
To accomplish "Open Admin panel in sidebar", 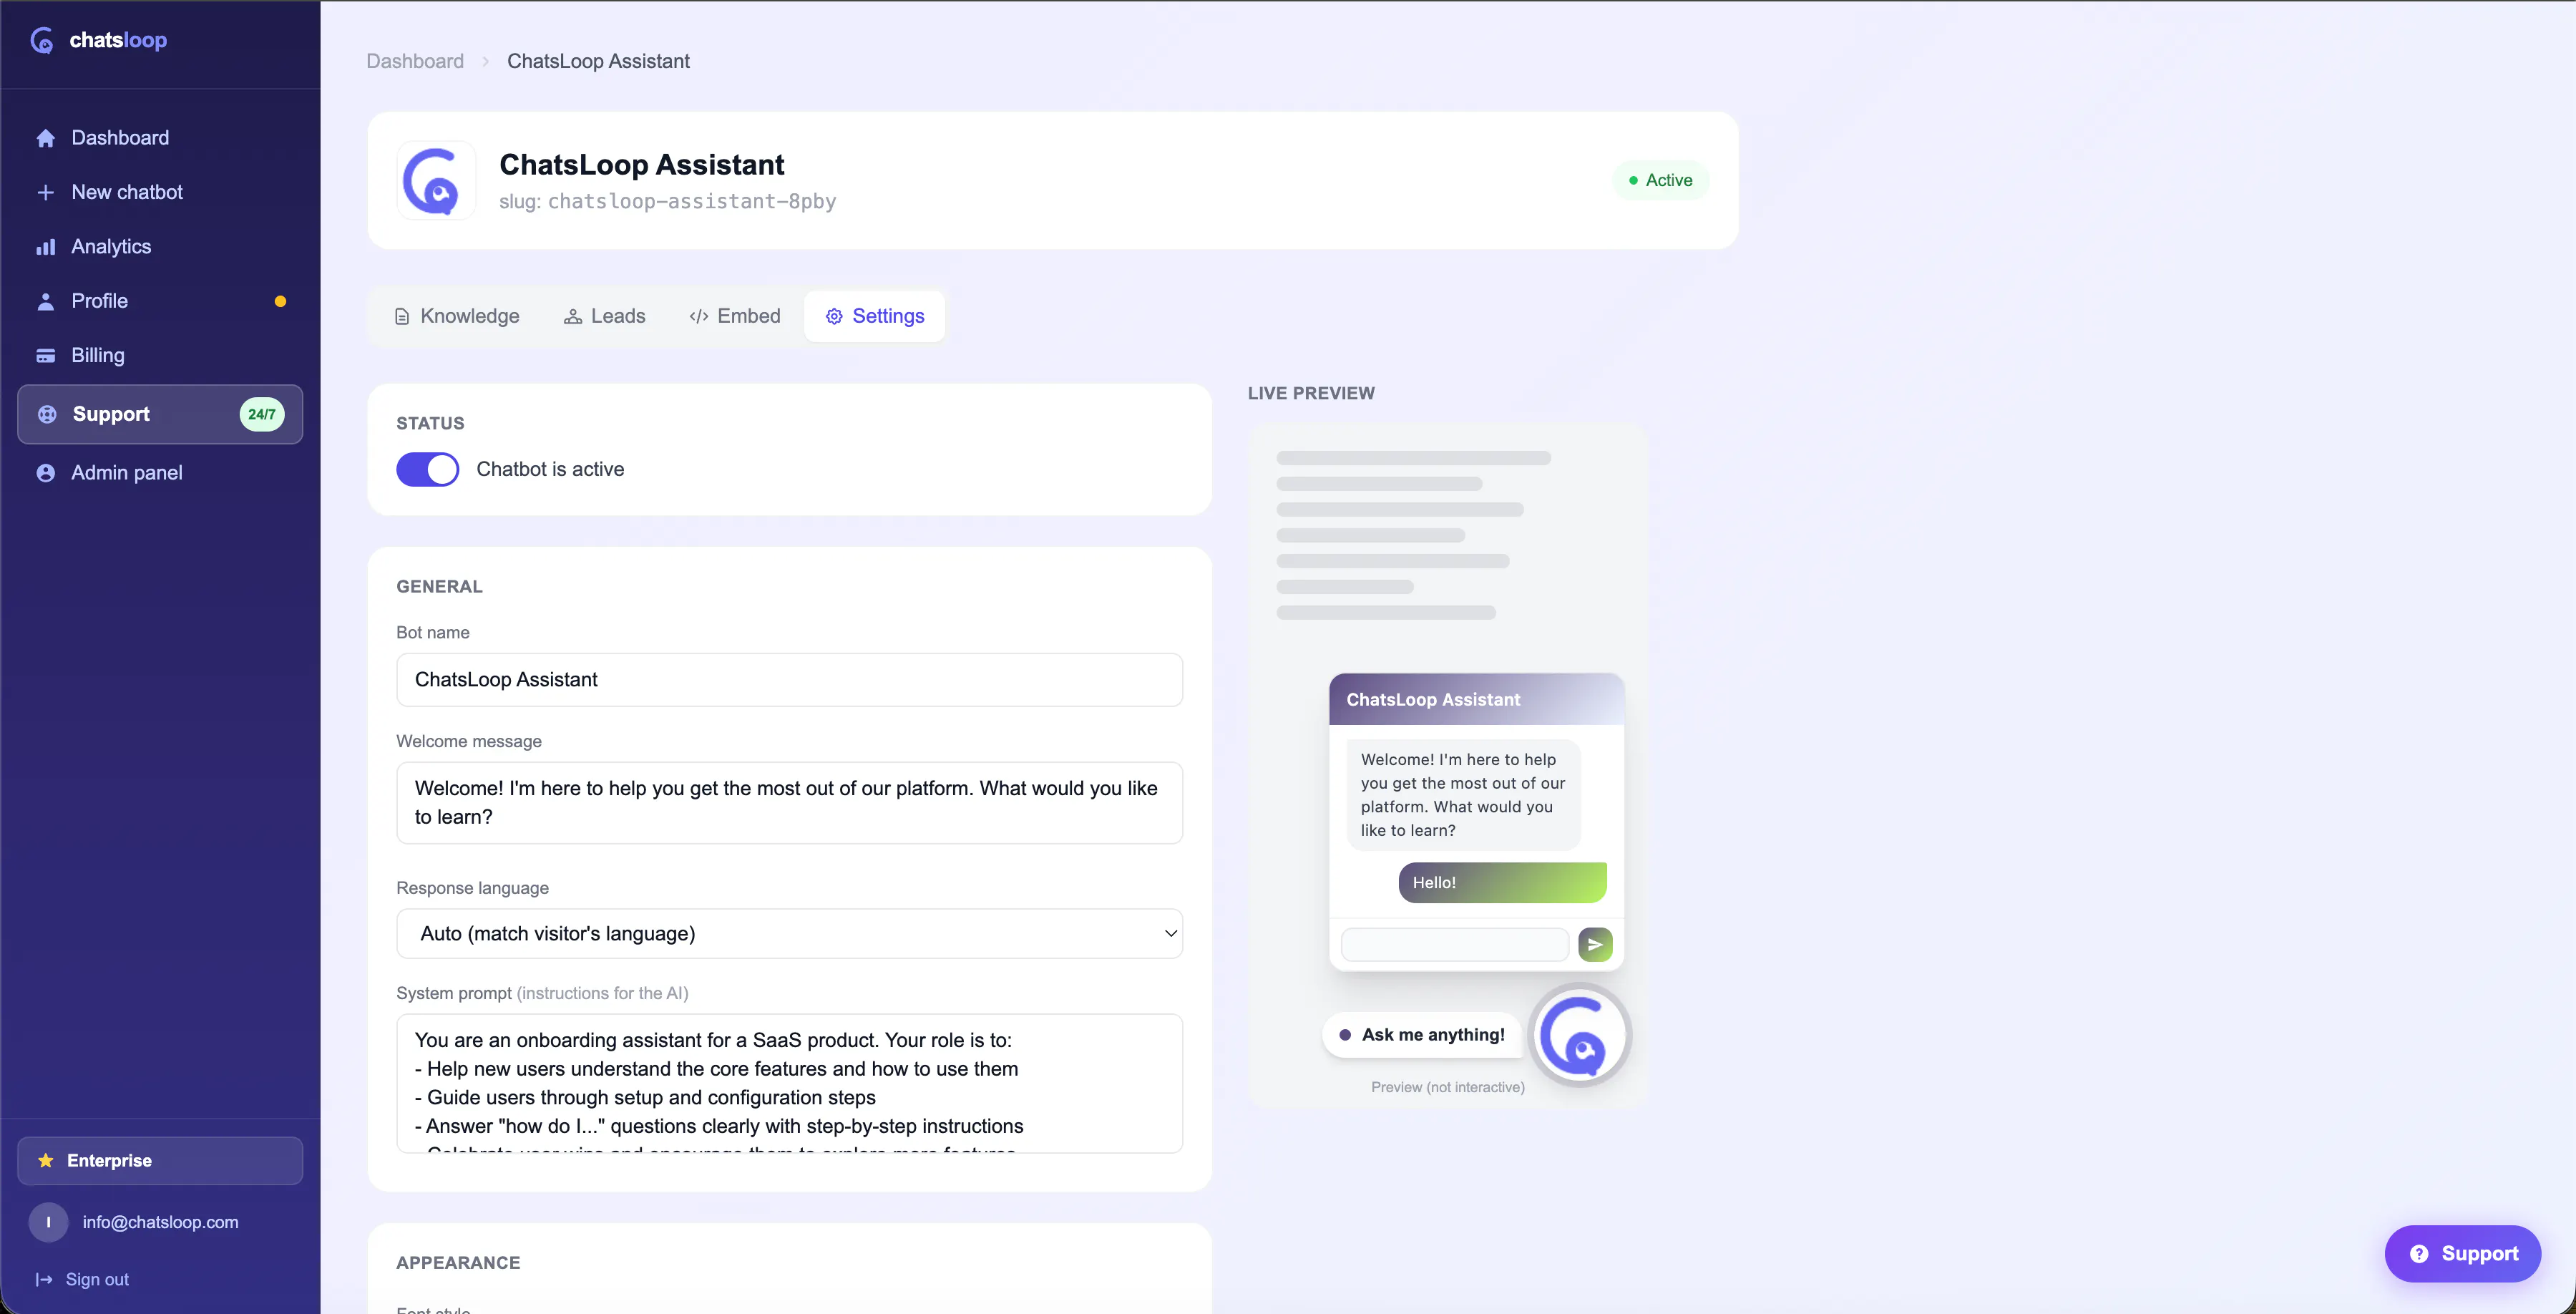I will 160,473.
